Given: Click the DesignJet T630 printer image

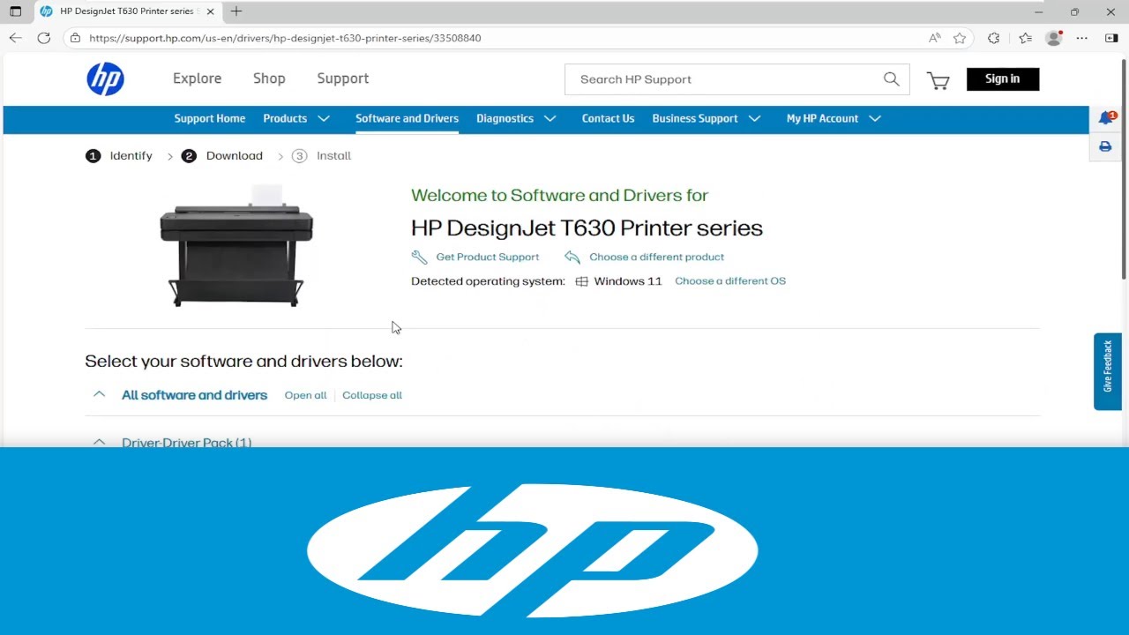Looking at the screenshot, I should pyautogui.click(x=236, y=246).
